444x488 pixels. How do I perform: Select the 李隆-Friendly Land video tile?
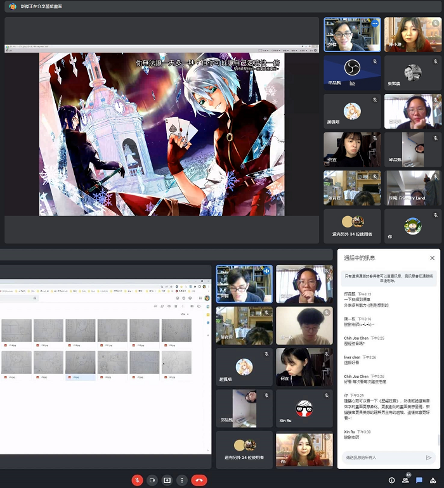[413, 188]
